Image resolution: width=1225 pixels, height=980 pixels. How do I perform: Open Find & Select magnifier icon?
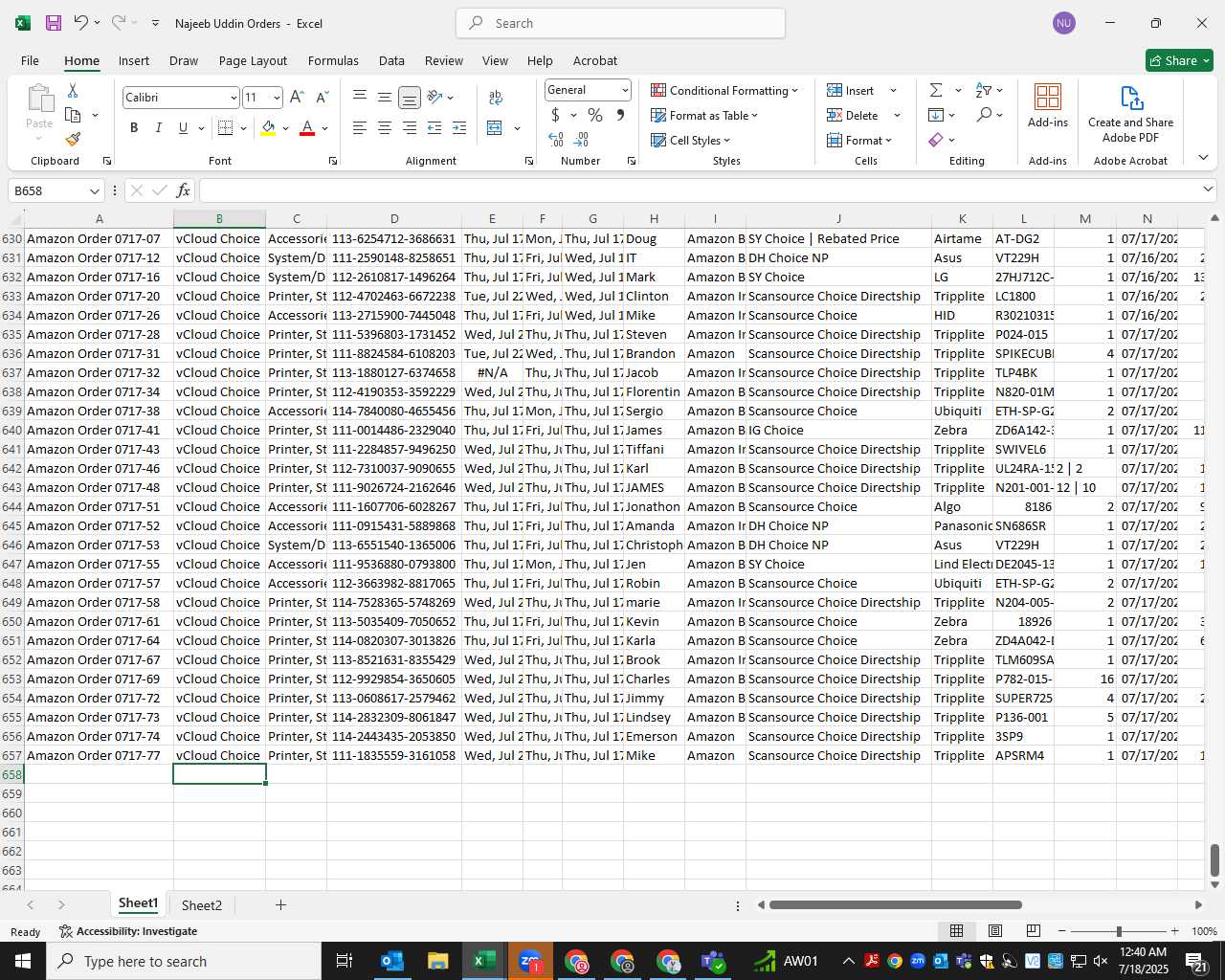984,115
